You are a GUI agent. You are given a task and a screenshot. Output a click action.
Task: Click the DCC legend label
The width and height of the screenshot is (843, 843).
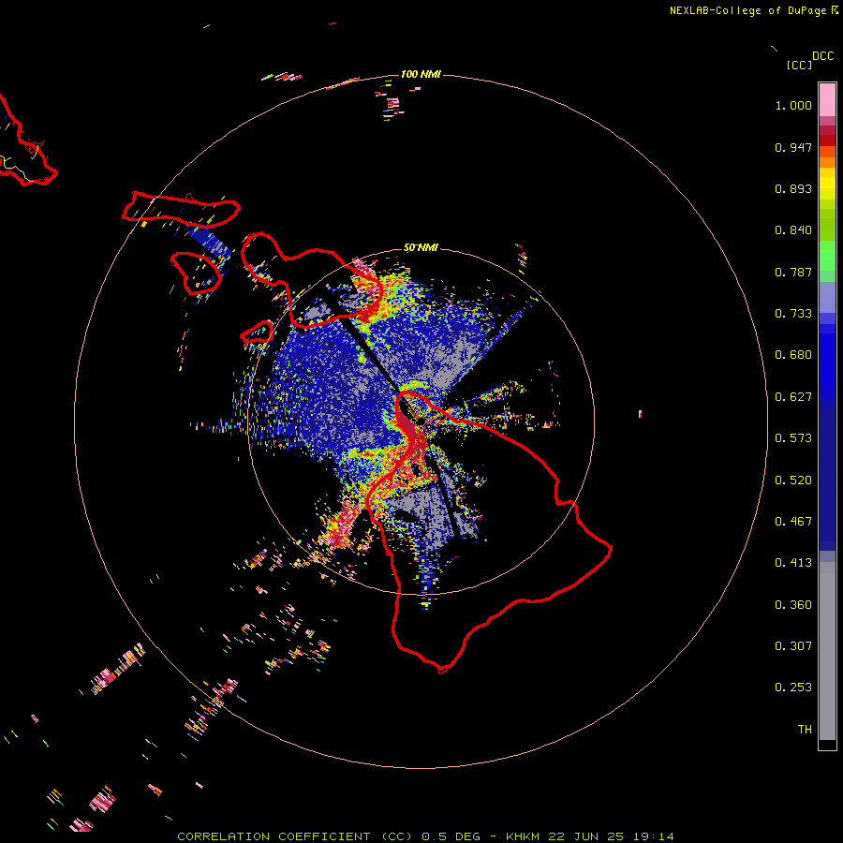(822, 56)
